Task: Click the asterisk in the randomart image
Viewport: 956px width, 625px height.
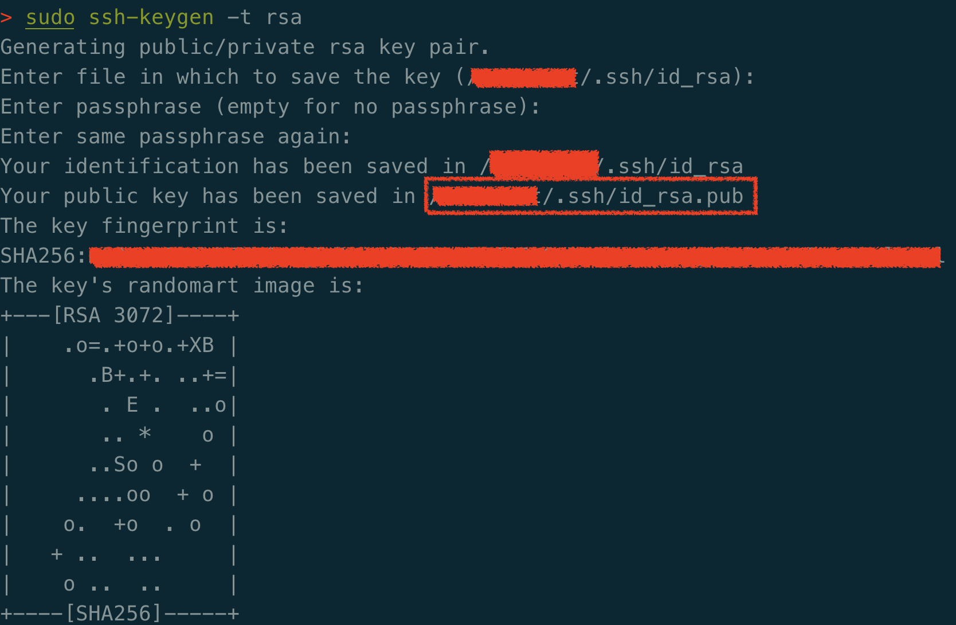Action: pos(145,434)
